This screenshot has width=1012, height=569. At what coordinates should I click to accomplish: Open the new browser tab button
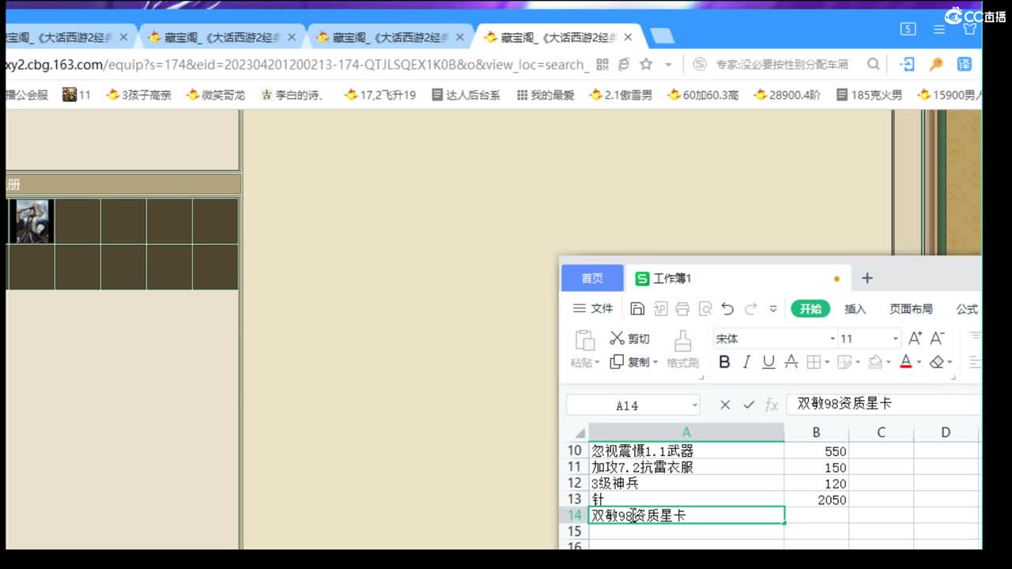tap(661, 36)
